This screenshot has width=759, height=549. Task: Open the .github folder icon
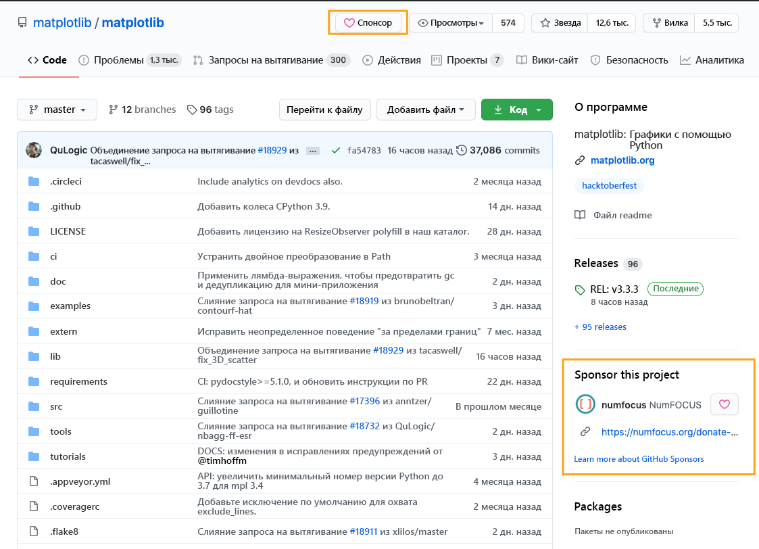(x=34, y=206)
